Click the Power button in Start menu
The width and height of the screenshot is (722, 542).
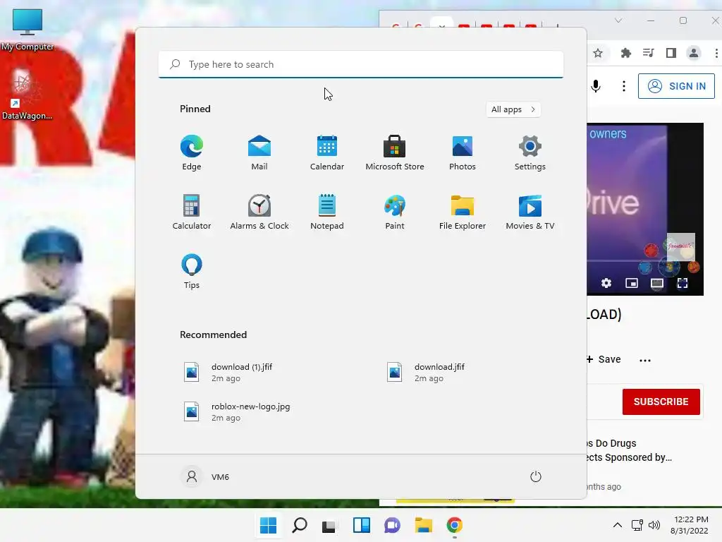click(x=536, y=476)
